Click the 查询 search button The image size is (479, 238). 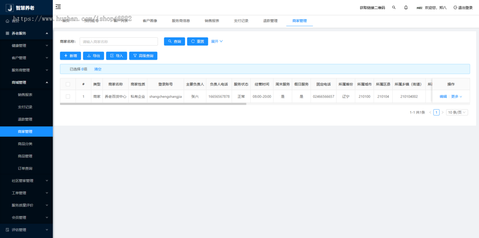(x=174, y=41)
